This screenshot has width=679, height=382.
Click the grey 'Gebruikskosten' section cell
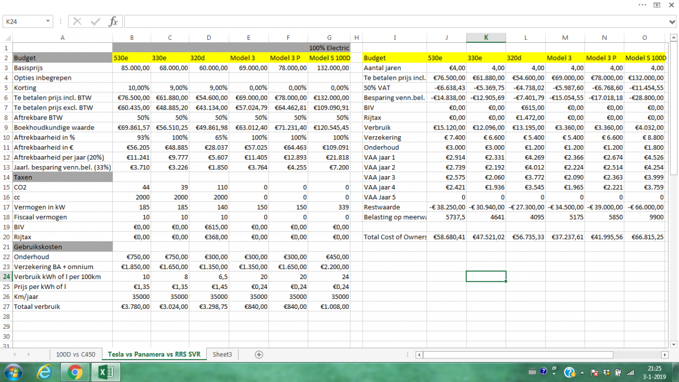[63, 247]
